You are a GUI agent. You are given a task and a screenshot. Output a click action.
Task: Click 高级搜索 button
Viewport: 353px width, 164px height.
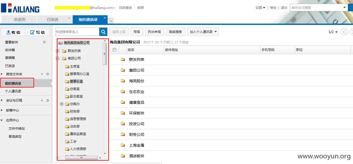[x=175, y=32]
